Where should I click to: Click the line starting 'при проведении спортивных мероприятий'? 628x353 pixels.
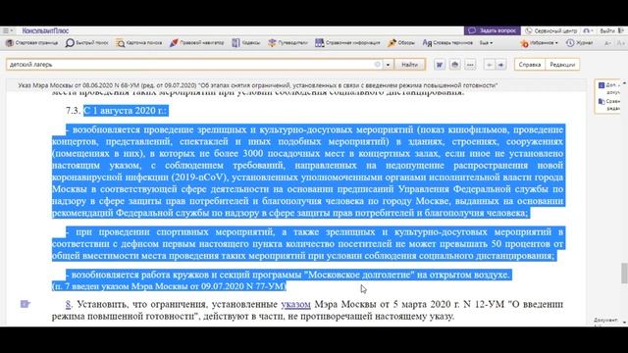point(308,232)
